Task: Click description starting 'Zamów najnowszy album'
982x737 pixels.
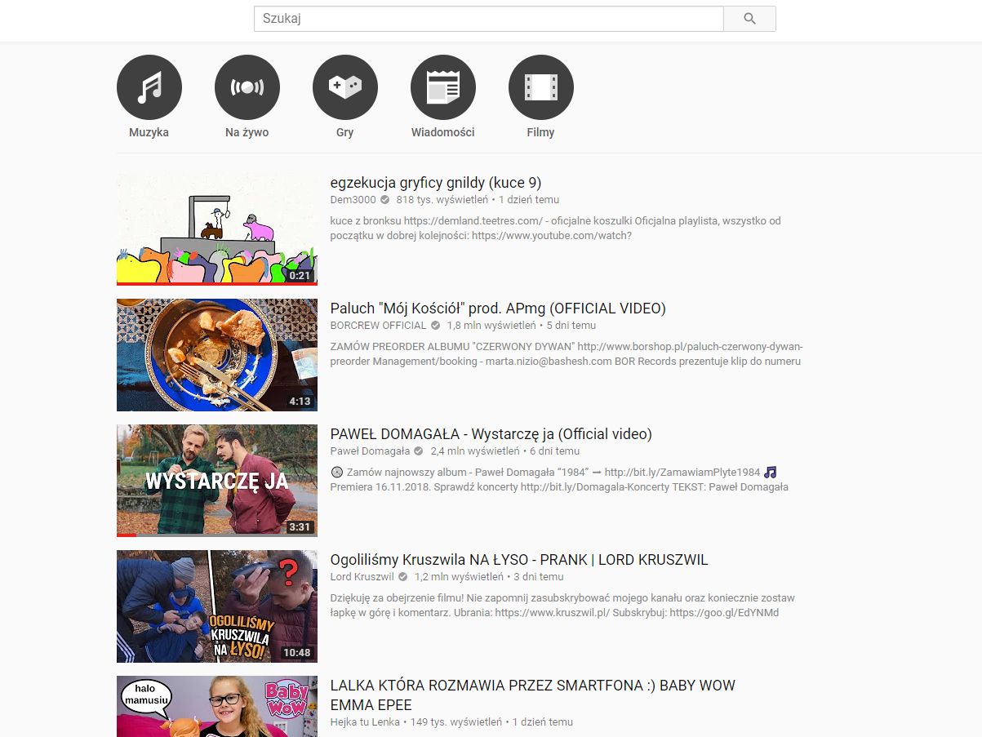Action: 559,480
